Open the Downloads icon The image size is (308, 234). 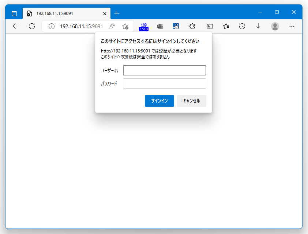tap(258, 26)
